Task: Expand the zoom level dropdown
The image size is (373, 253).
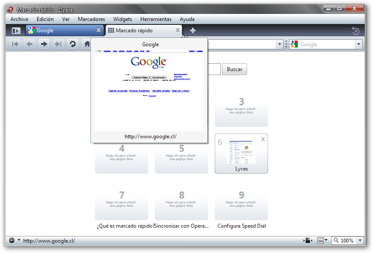Action: point(360,241)
